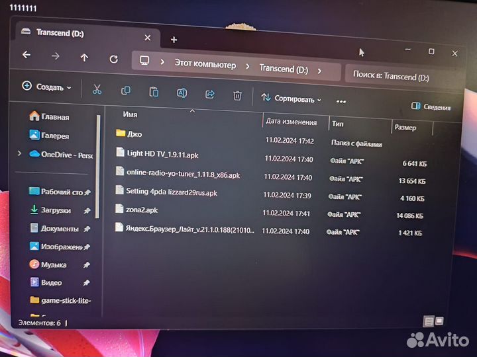477x357 pixels.
Task: Open the Создать dropdown menu
Action: (46, 87)
